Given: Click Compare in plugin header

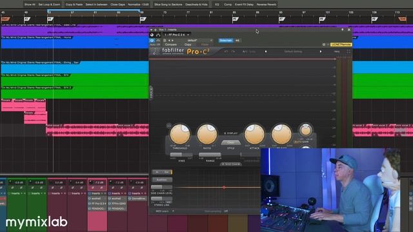Looking at the screenshot, I should coord(170,44).
